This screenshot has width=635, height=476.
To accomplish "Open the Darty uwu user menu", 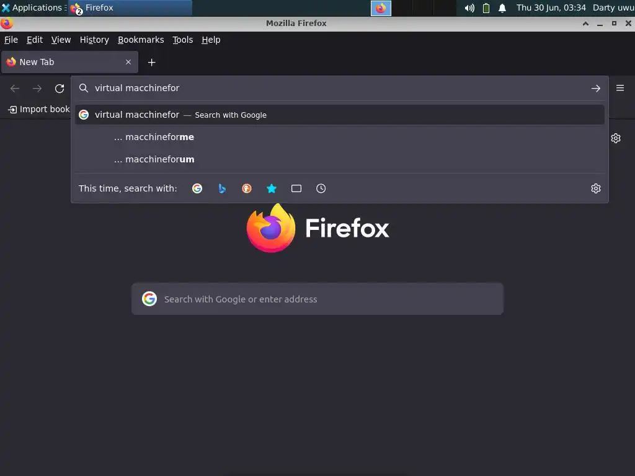I will click(613, 7).
